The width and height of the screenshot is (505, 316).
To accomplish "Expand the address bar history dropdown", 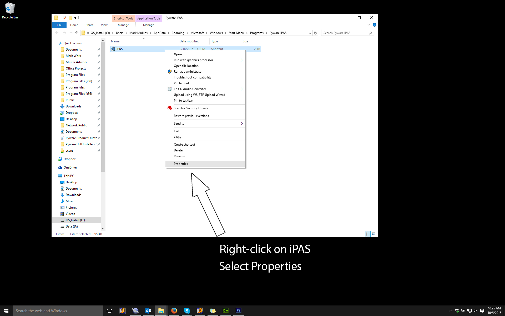I will [310, 33].
